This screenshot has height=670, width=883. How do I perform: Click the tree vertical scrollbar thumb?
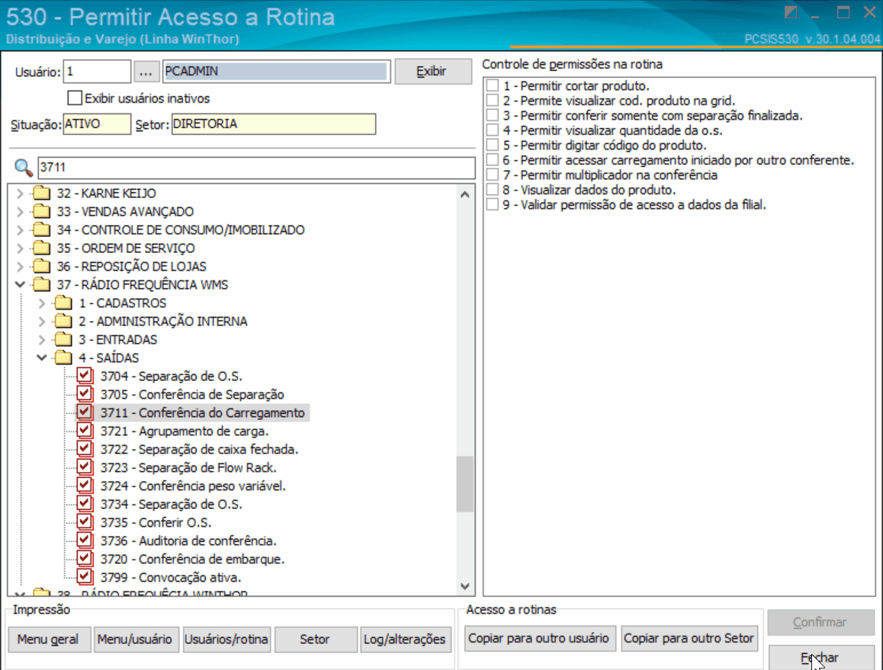[464, 484]
